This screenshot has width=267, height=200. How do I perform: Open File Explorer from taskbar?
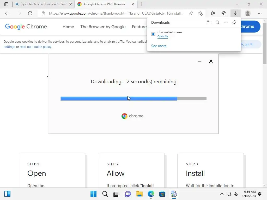[x=139, y=194]
